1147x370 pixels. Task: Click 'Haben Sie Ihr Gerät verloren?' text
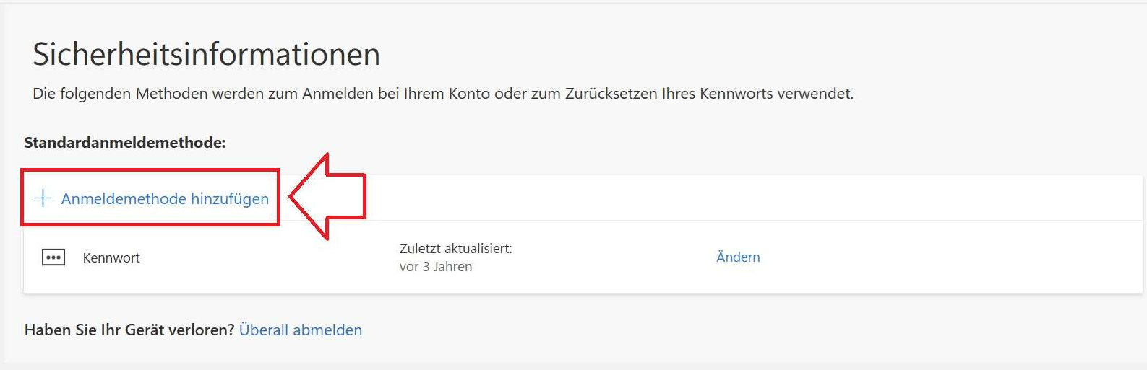pos(129,330)
